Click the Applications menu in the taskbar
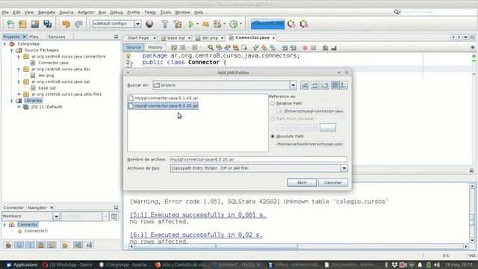Viewport: 478px width, 269px height. [x=22, y=265]
